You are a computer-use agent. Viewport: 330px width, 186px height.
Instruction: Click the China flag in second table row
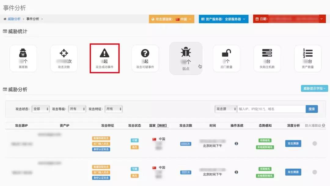click(x=154, y=168)
